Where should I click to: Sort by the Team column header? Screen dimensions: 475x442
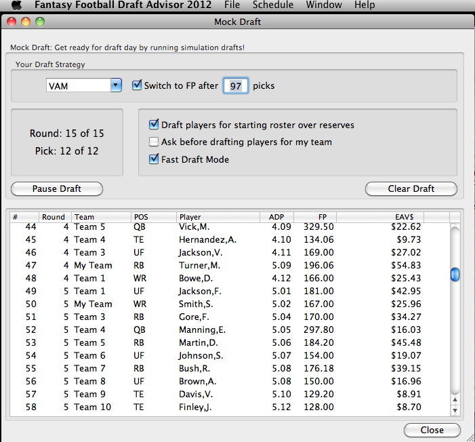tap(101, 217)
